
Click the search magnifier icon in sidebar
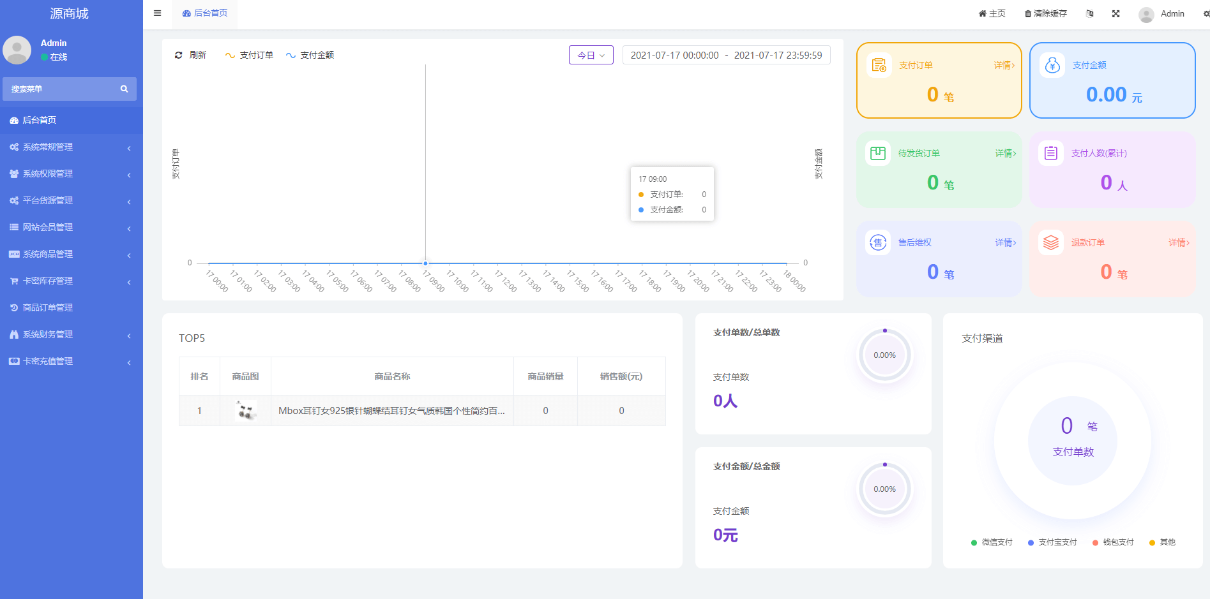coord(124,89)
